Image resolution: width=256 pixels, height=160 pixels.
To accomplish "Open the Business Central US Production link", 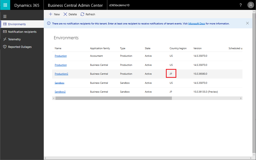I will (x=61, y=65).
